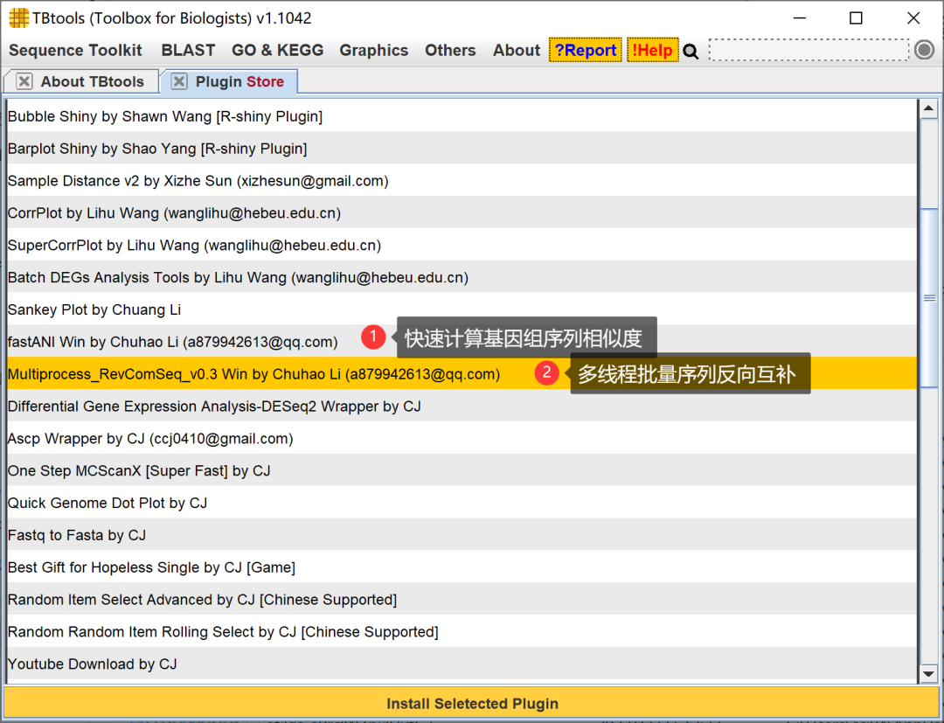The image size is (944, 723).
Task: Select Random Item Select Advanced by CJ
Action: tap(462, 599)
